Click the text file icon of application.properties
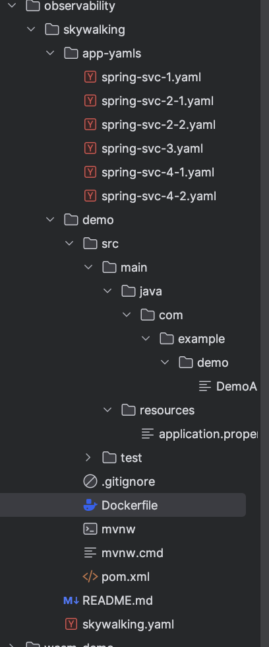The height and width of the screenshot is (647, 269). coord(148,434)
